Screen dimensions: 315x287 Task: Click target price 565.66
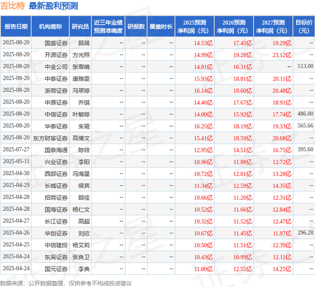306,126
